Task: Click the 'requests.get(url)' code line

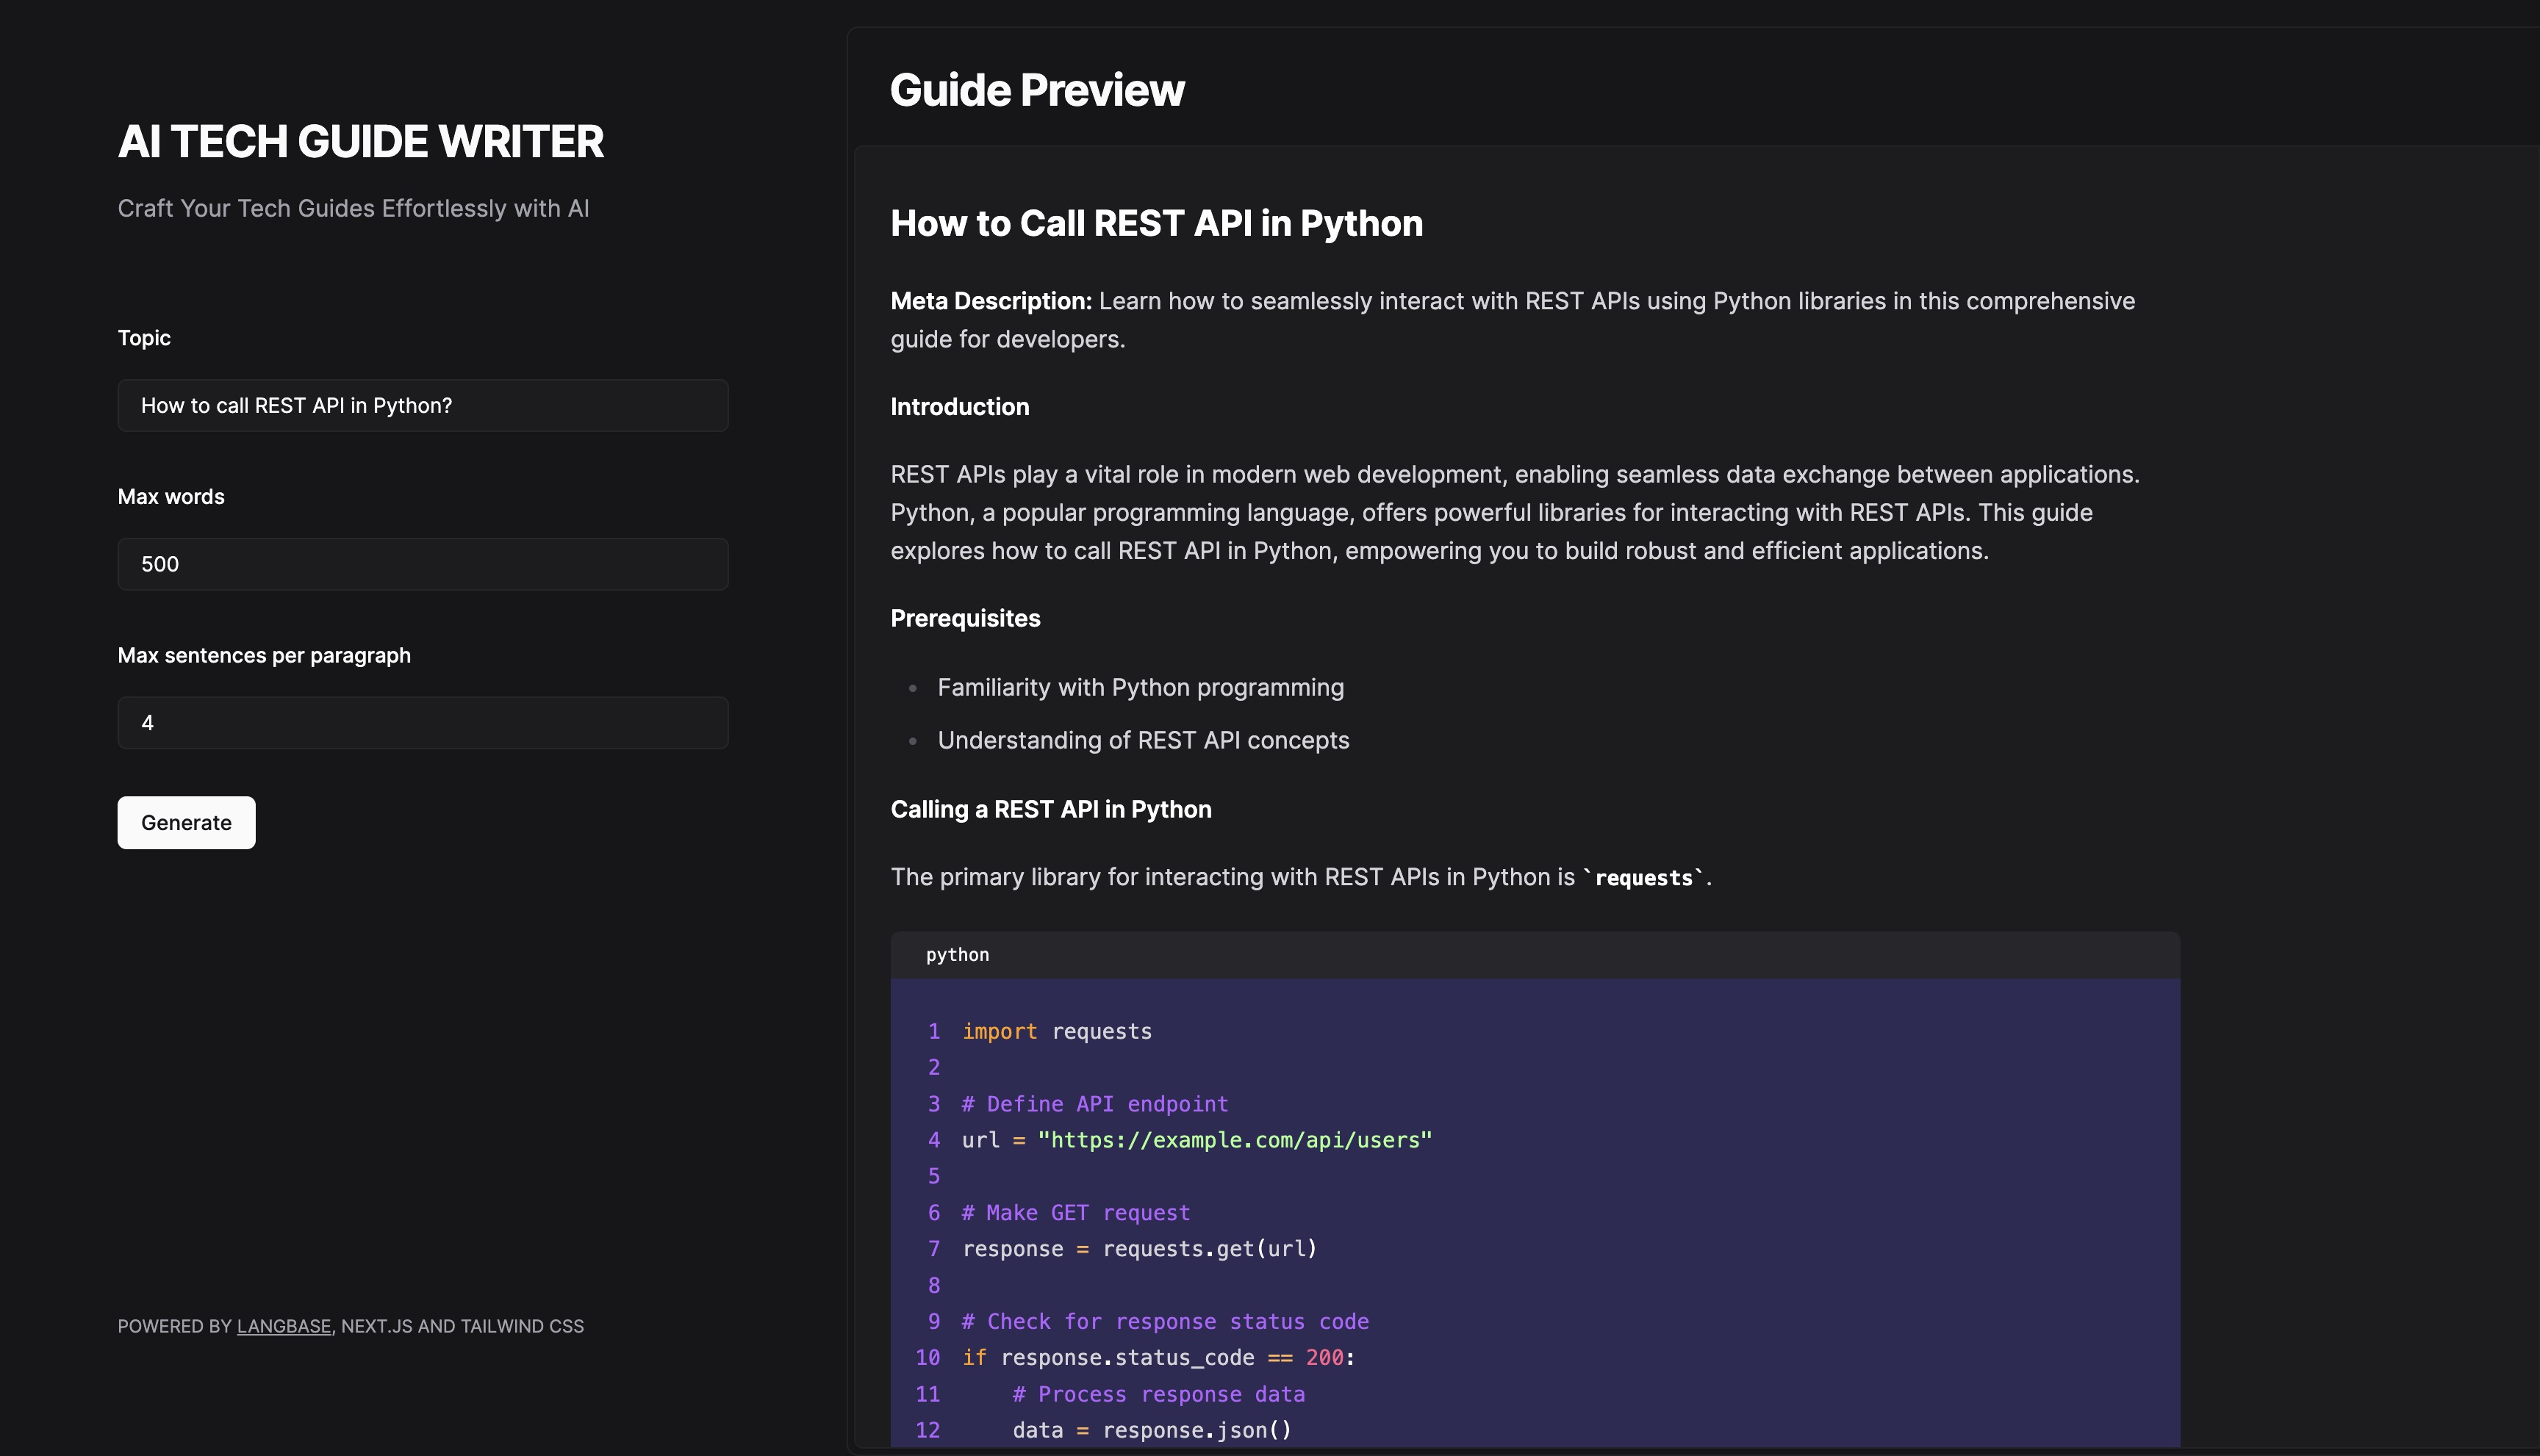Action: pyautogui.click(x=1138, y=1249)
